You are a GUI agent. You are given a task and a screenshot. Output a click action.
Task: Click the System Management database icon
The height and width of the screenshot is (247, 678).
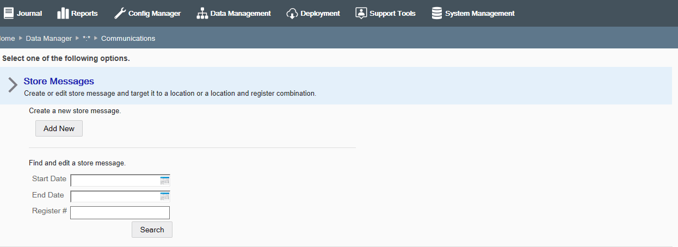[437, 13]
